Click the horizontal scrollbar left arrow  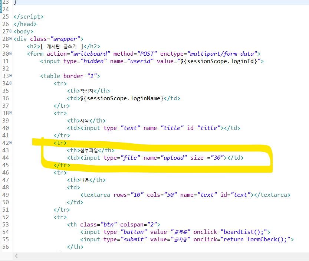pos(16,256)
